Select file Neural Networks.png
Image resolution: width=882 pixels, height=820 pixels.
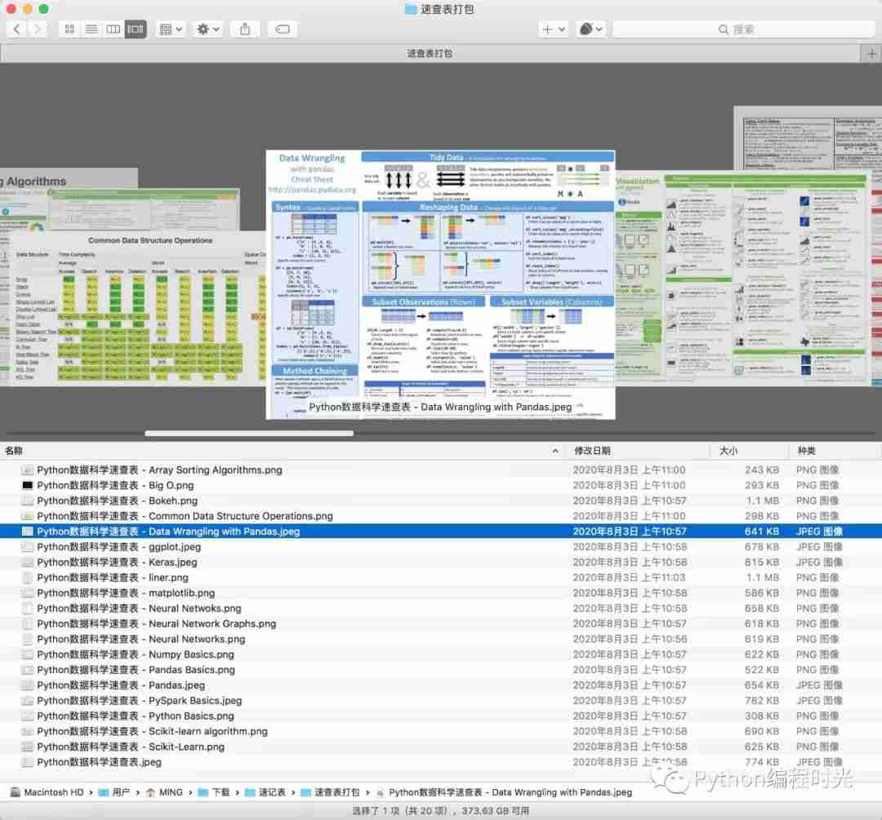point(441,639)
